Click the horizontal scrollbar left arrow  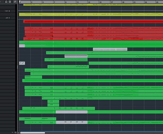[19, 133]
